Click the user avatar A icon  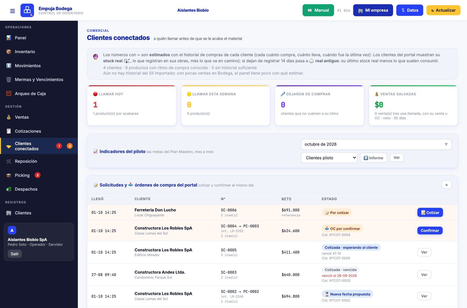point(12,230)
